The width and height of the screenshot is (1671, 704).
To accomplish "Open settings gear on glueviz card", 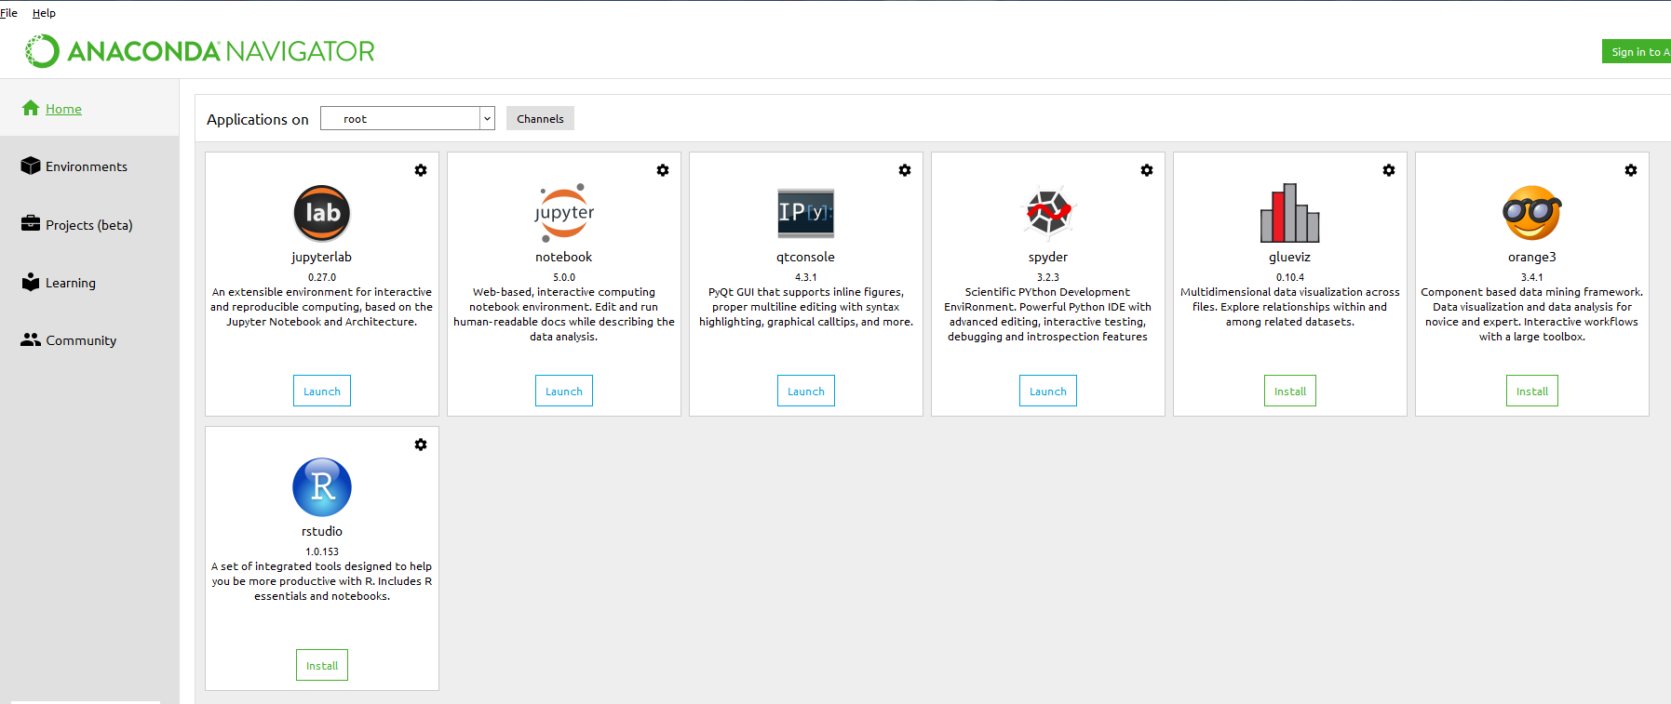I will 1389,170.
